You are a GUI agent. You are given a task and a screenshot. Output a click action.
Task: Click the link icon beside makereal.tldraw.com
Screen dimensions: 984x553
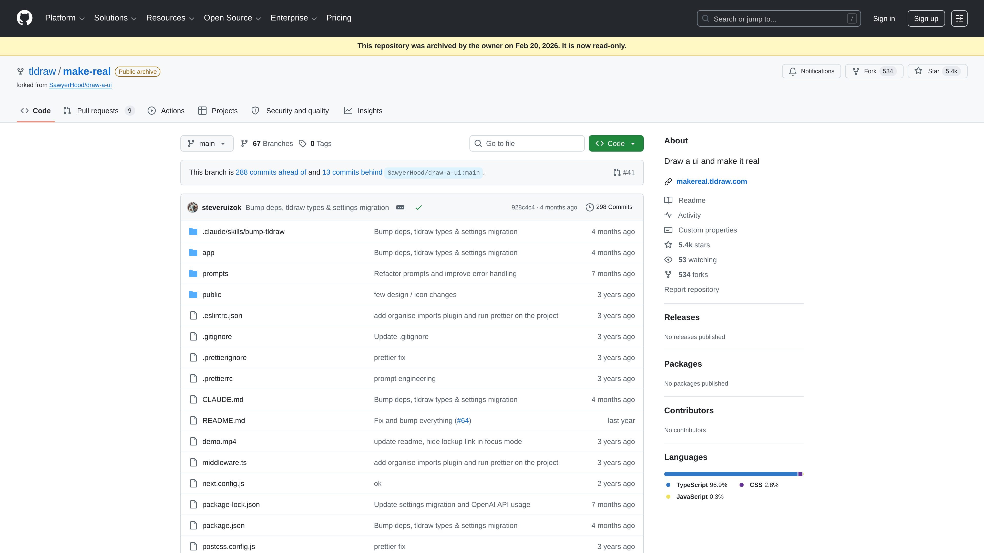click(x=668, y=182)
